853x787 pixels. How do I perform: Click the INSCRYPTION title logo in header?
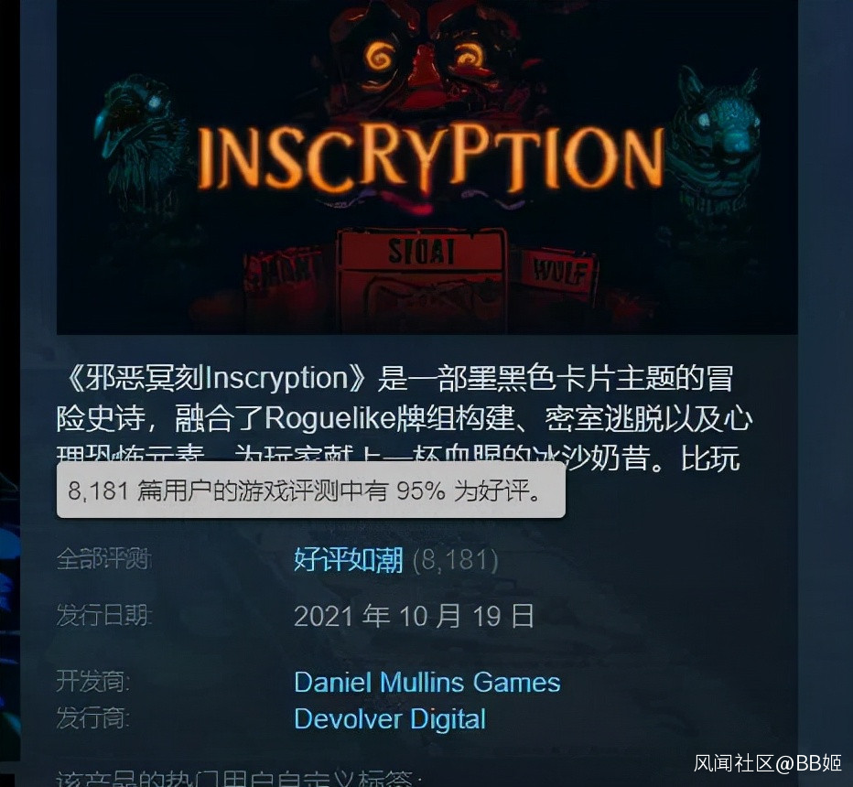coord(430,159)
